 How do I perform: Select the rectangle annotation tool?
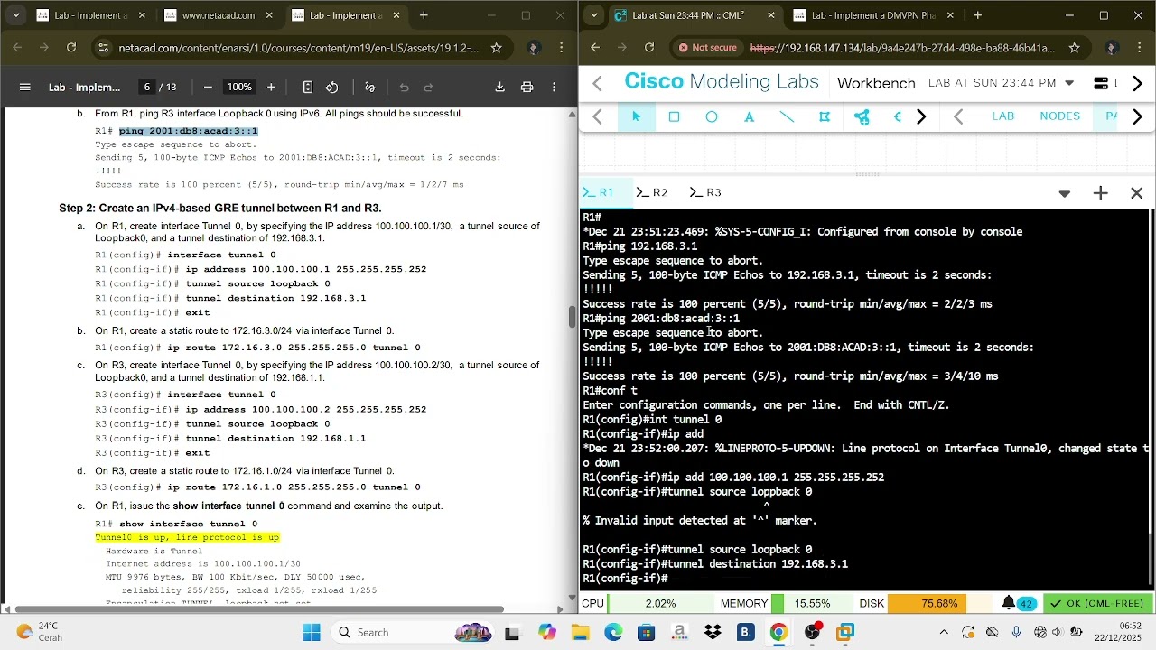click(x=674, y=116)
